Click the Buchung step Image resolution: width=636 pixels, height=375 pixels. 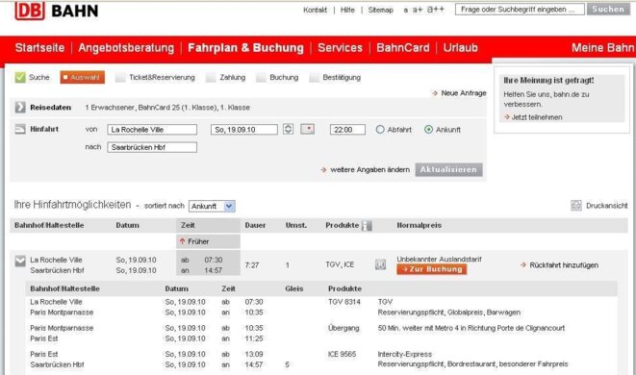284,77
